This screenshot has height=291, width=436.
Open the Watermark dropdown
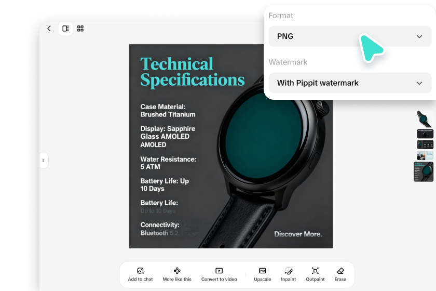point(350,83)
